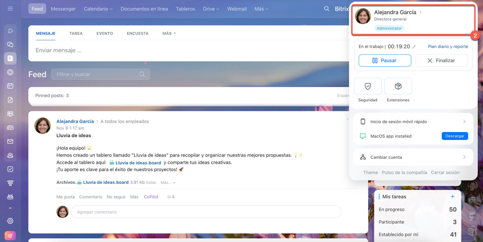This screenshot has height=242, width=483.
Task: Click plus icon in Mis tareas
Action: pos(452,196)
